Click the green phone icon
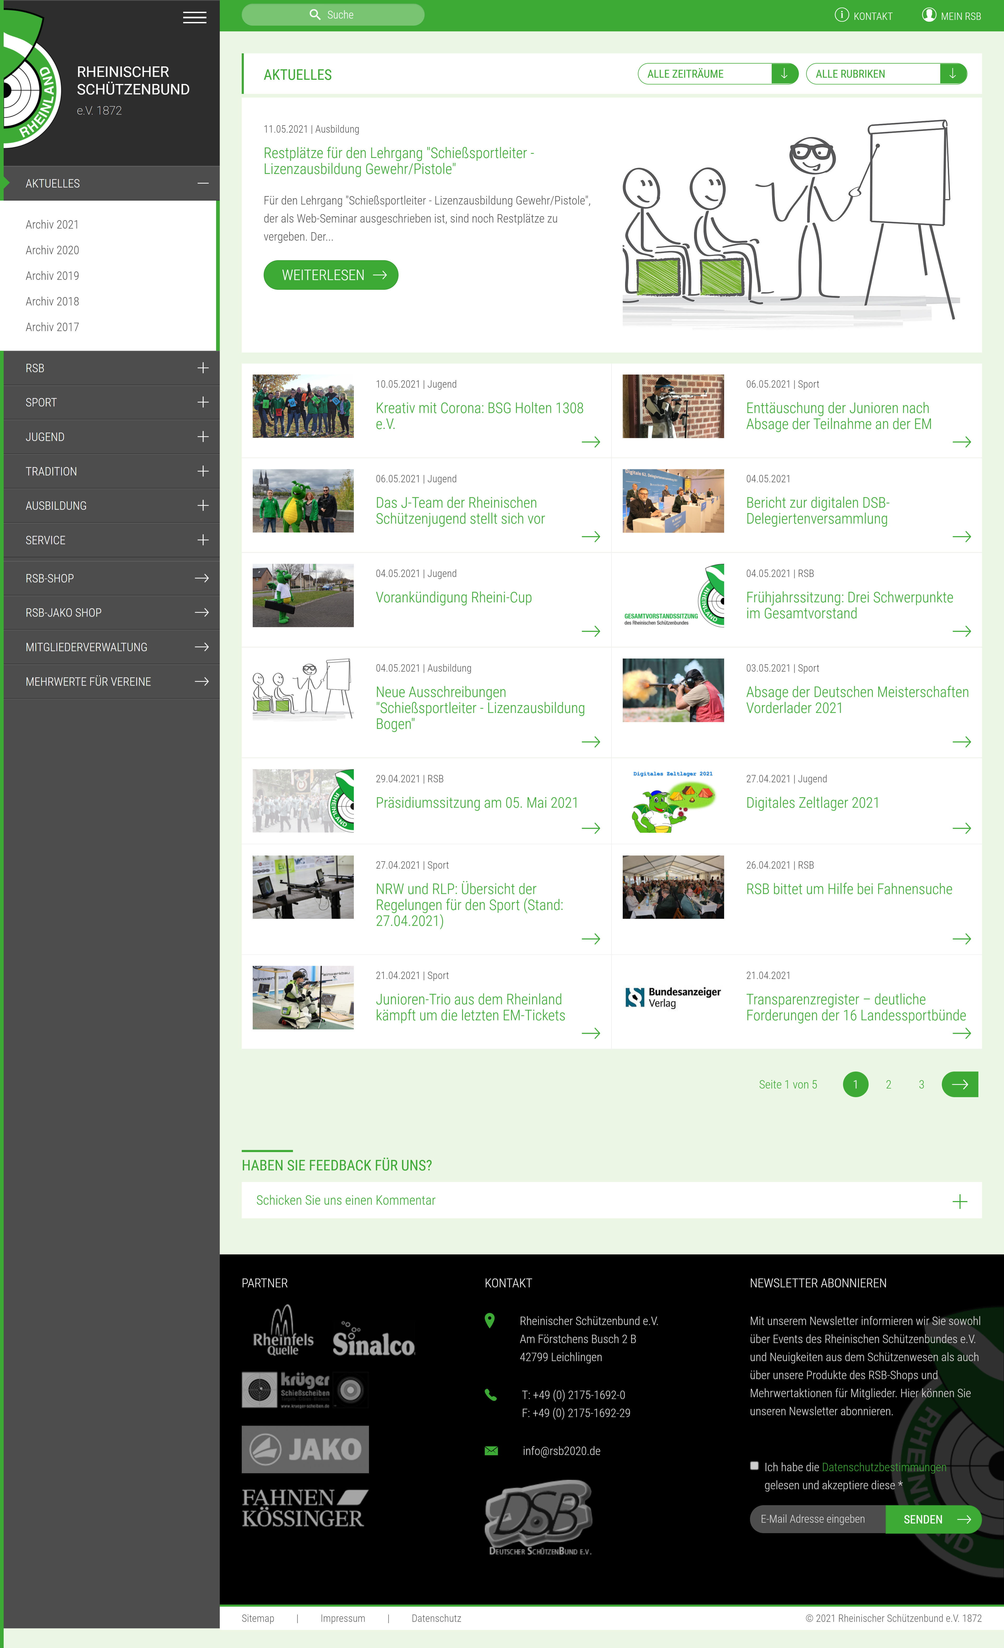Screen dimensions: 1004x1648 pos(491,1395)
